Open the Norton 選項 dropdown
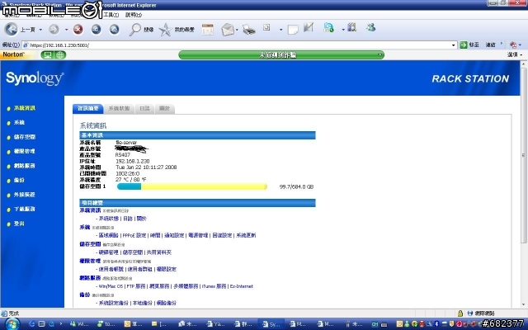This screenshot has width=528, height=330. point(515,54)
